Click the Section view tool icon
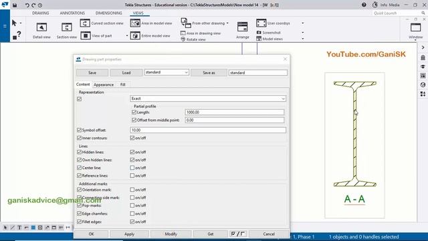The image size is (428, 241). 67,27
